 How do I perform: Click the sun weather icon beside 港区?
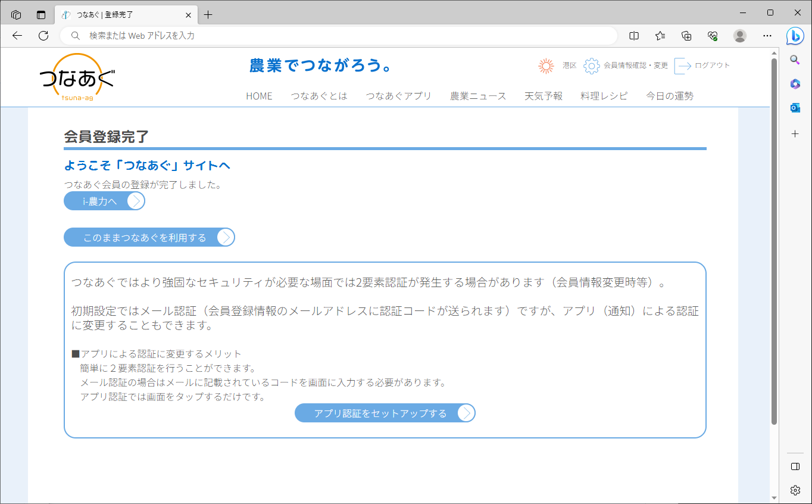pos(546,66)
